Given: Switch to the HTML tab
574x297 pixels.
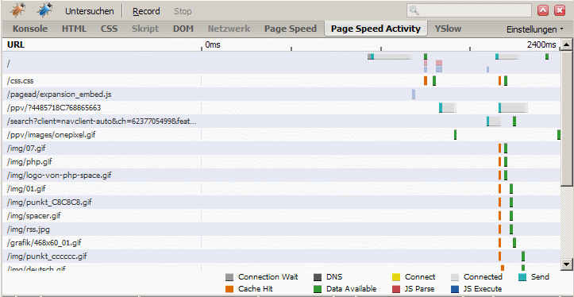Looking at the screenshot, I should pos(75,29).
